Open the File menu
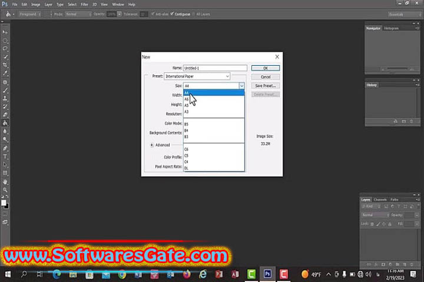424x282 pixels. pyautogui.click(x=15, y=4)
